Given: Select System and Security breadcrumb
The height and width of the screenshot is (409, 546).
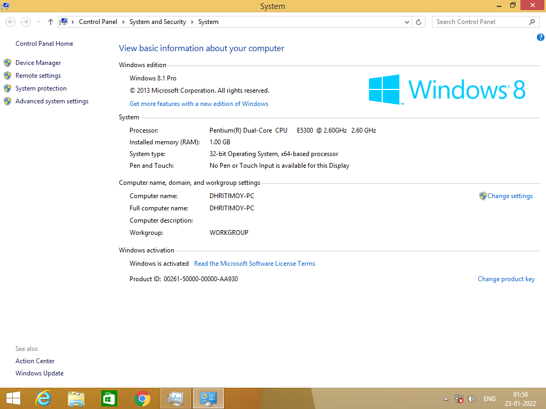Looking at the screenshot, I should click(x=158, y=22).
